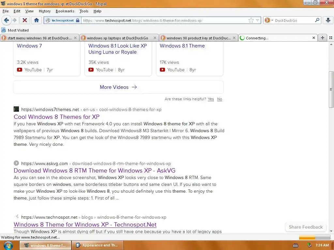Switch to 'start menu windows 98' tab
334x250 pixels.
coord(39,38)
